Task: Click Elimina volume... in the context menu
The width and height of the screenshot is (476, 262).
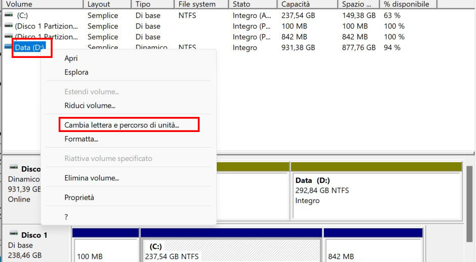Action: click(x=91, y=178)
